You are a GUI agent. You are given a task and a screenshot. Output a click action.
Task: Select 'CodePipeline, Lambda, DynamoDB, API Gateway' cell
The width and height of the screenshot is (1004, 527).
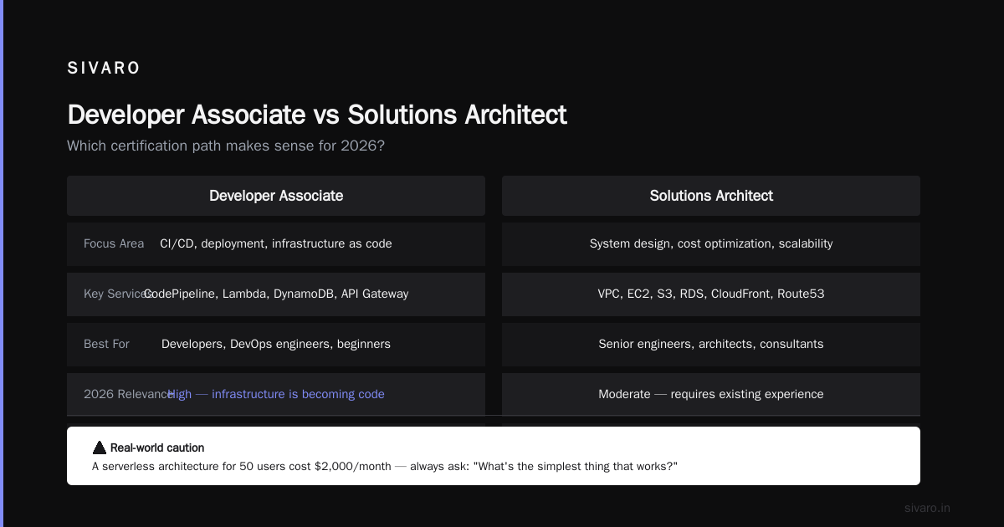click(x=276, y=294)
